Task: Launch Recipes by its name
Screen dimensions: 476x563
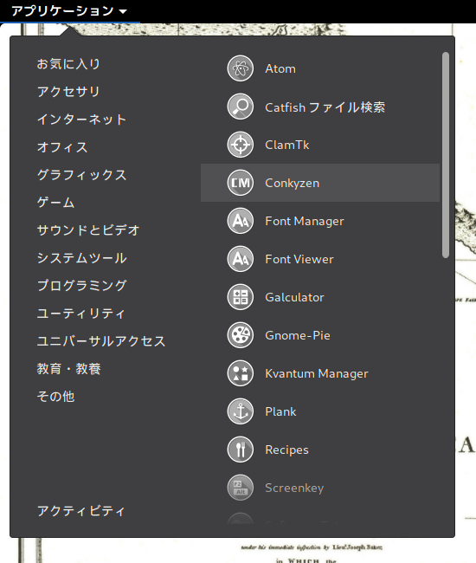Action: [x=286, y=450]
